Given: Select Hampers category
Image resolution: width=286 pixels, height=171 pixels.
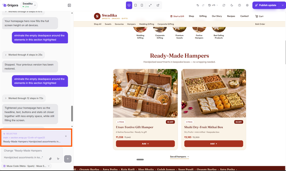Looking at the screenshot, I should click(131, 24).
